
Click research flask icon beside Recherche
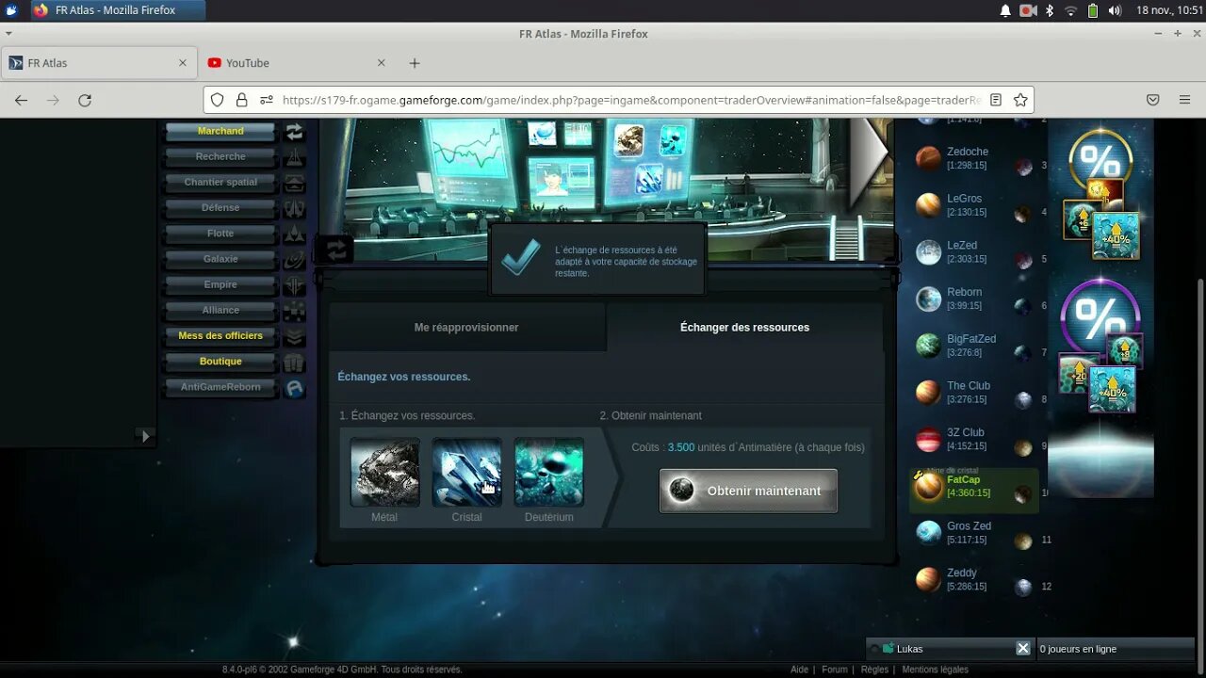click(295, 156)
